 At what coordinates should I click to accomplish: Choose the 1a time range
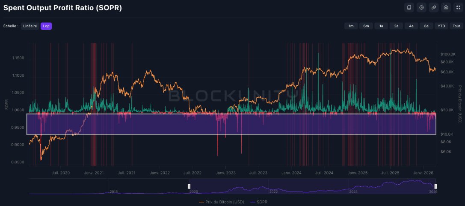(382, 26)
